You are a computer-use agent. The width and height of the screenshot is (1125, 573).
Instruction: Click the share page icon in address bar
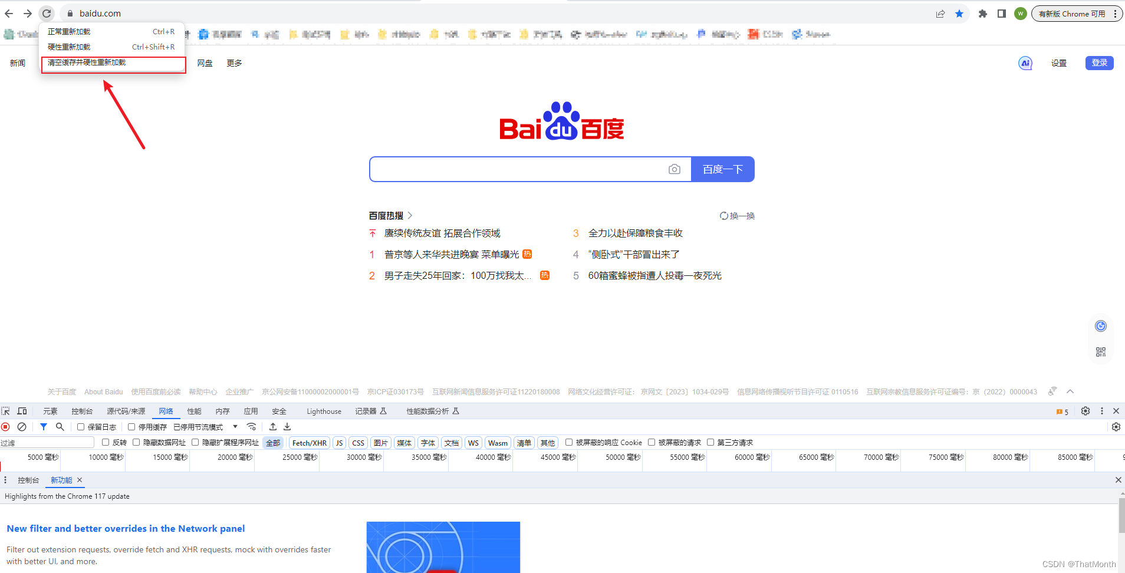940,14
